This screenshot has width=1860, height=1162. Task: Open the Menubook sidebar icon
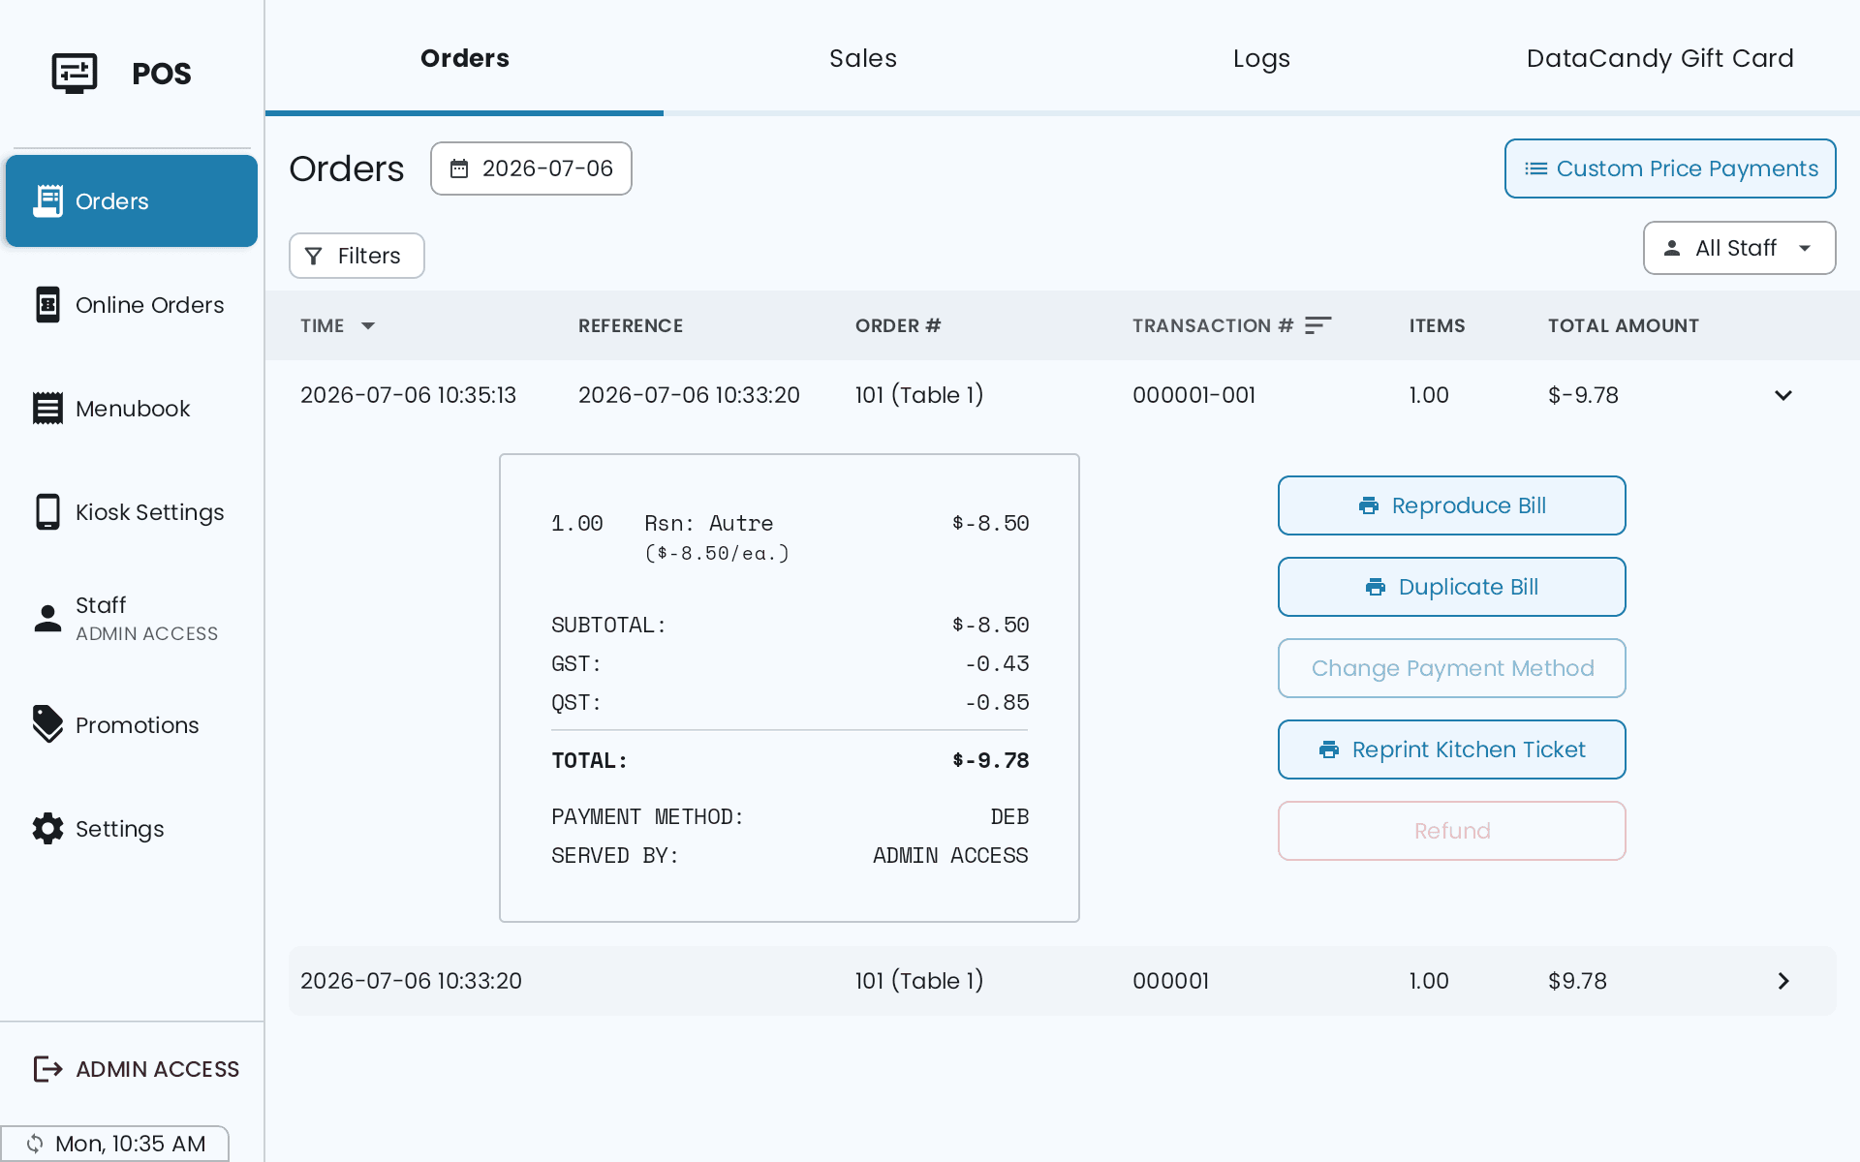(47, 409)
